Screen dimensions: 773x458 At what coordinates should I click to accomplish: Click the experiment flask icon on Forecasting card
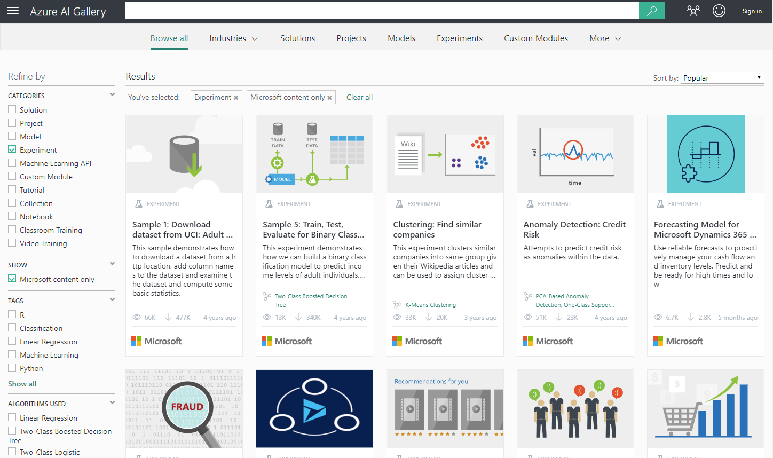[660, 204]
